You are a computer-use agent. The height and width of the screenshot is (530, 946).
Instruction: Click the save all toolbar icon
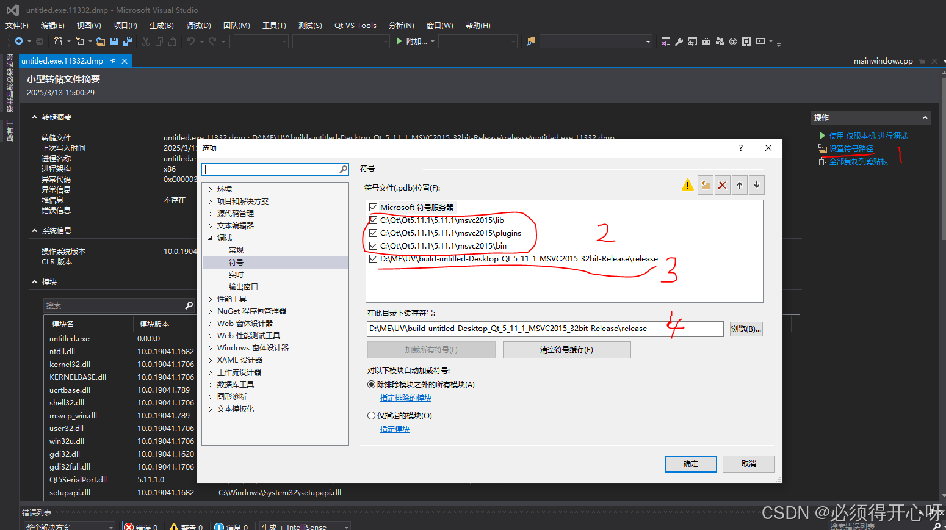128,41
